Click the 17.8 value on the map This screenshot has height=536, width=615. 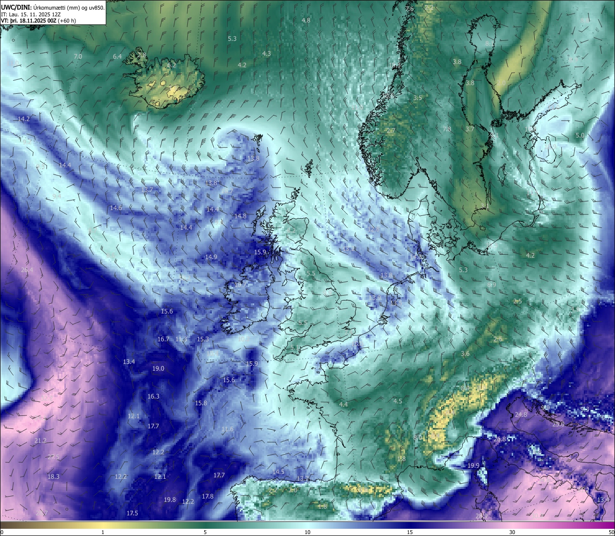[208, 497]
